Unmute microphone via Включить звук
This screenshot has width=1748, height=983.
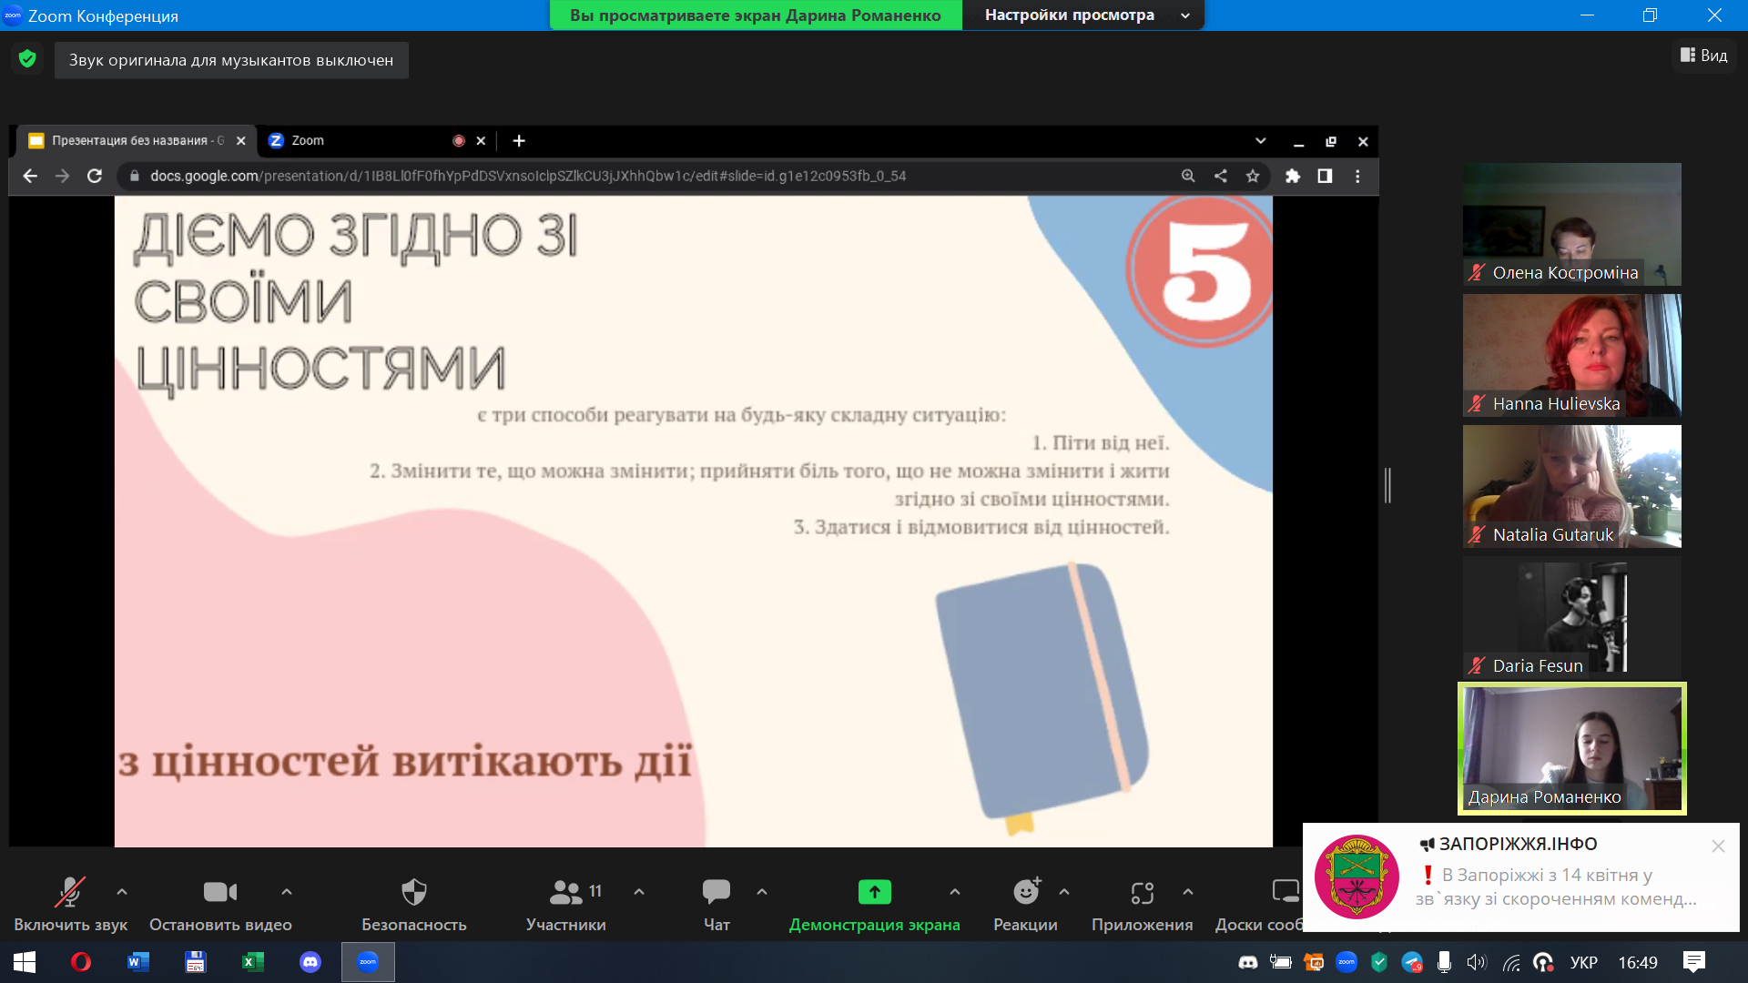[71, 905]
